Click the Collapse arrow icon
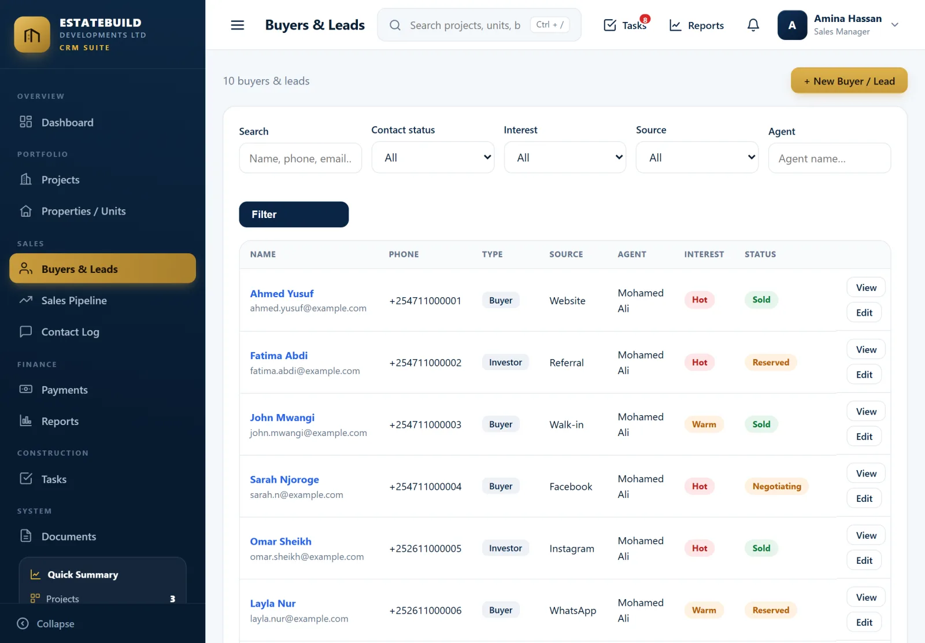The image size is (925, 643). pyautogui.click(x=23, y=623)
